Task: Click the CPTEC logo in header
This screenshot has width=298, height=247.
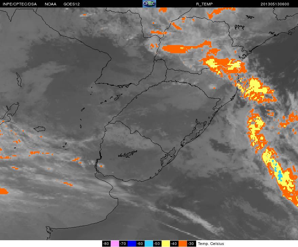Action: pyautogui.click(x=149, y=4)
